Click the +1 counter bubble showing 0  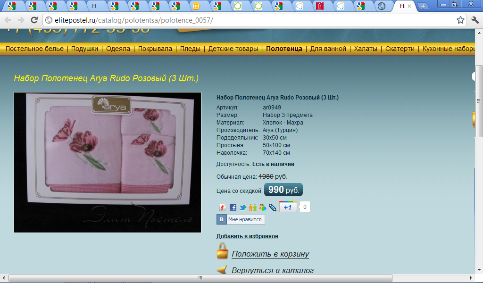tap(305, 207)
